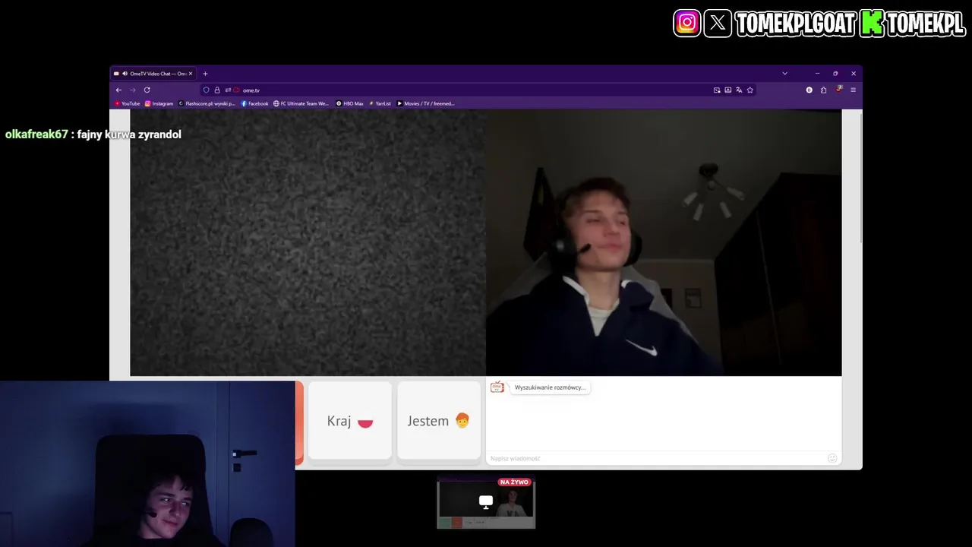Open the FC Ultimate Team bookmark
The image size is (972, 547).
pos(301,103)
